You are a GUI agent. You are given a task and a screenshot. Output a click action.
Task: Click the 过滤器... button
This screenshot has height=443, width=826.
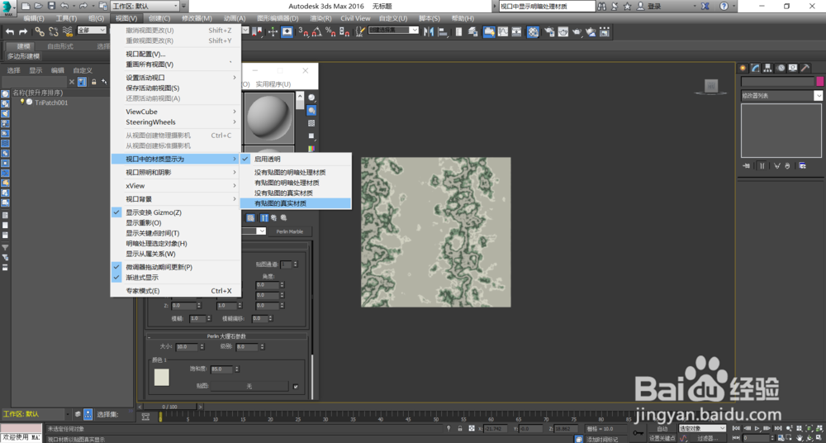pyautogui.click(x=706, y=438)
